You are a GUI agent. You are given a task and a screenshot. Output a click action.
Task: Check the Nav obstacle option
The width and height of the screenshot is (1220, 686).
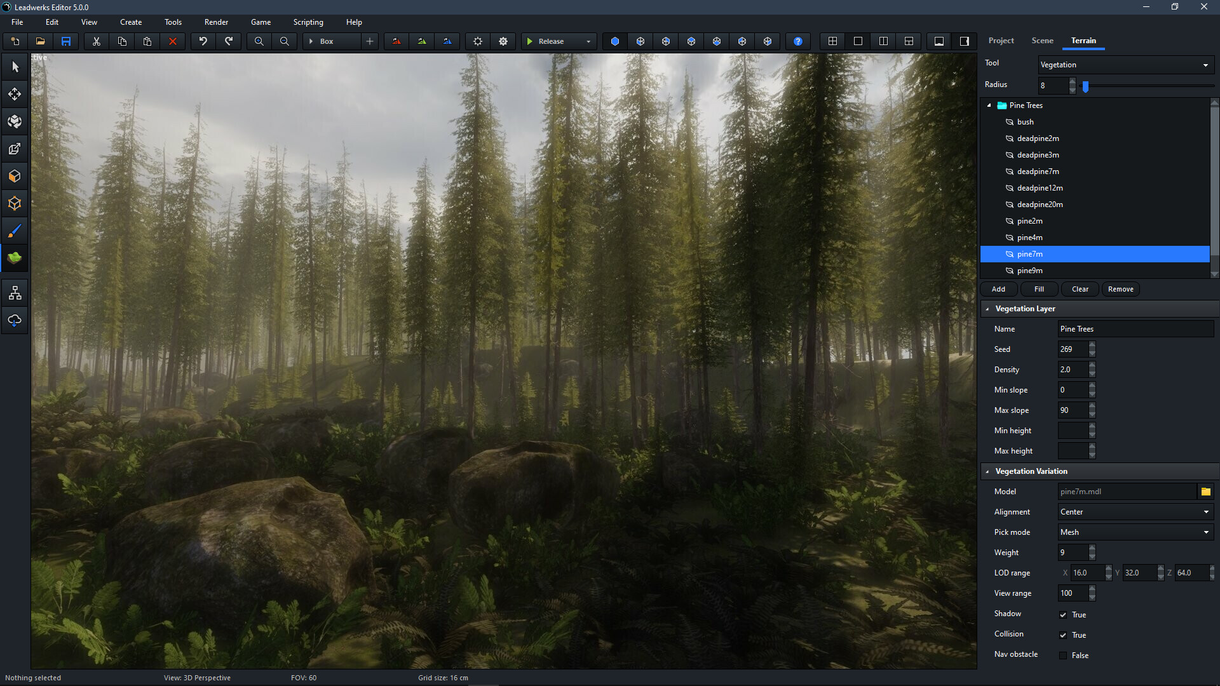[1063, 656]
